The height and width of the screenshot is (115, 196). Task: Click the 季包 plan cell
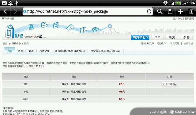[26, 92]
